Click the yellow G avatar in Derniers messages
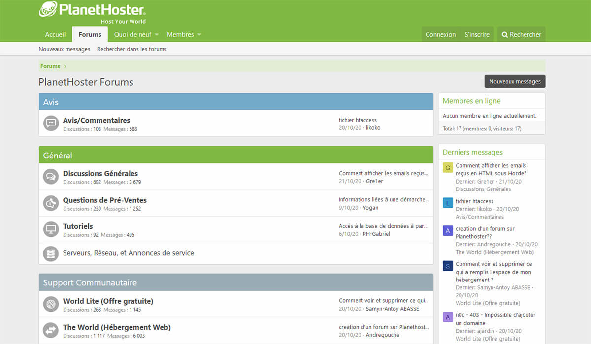The image size is (591, 344). coord(448,167)
